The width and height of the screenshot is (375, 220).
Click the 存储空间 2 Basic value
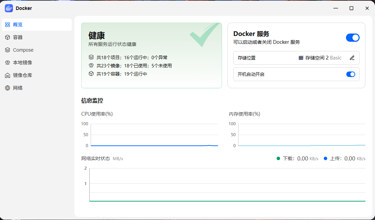pyautogui.click(x=323, y=58)
